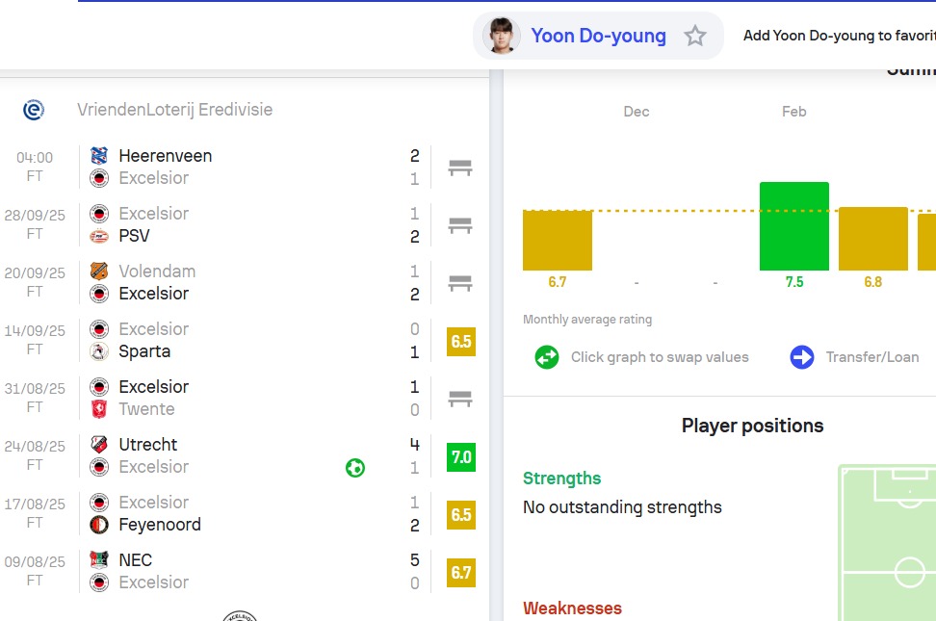Click the 6.5 rating badge for Sparta match
Screen dimensions: 936x621
(461, 341)
